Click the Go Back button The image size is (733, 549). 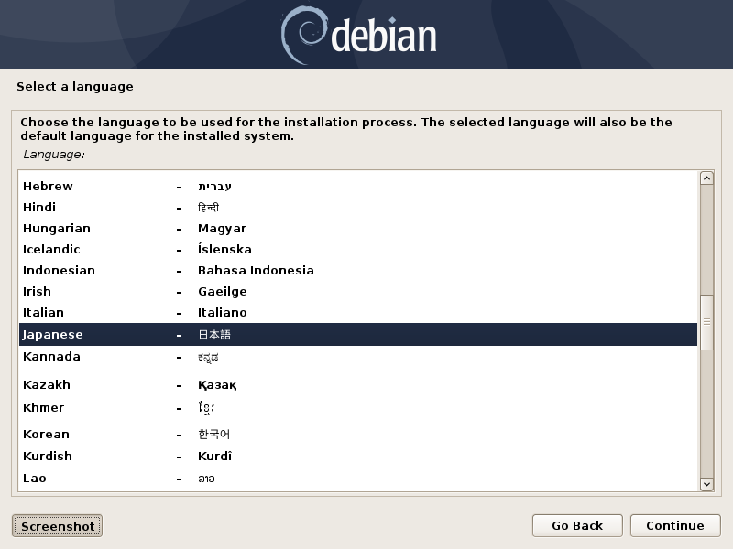576,525
